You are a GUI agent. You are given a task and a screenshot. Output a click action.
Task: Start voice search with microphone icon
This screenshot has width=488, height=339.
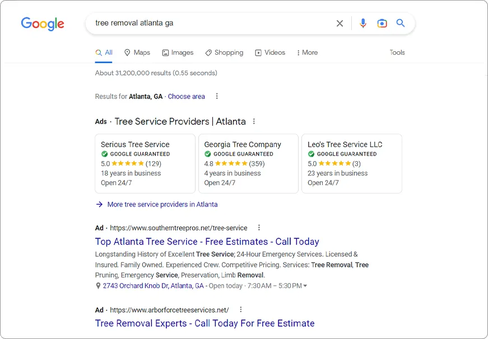[x=363, y=23]
